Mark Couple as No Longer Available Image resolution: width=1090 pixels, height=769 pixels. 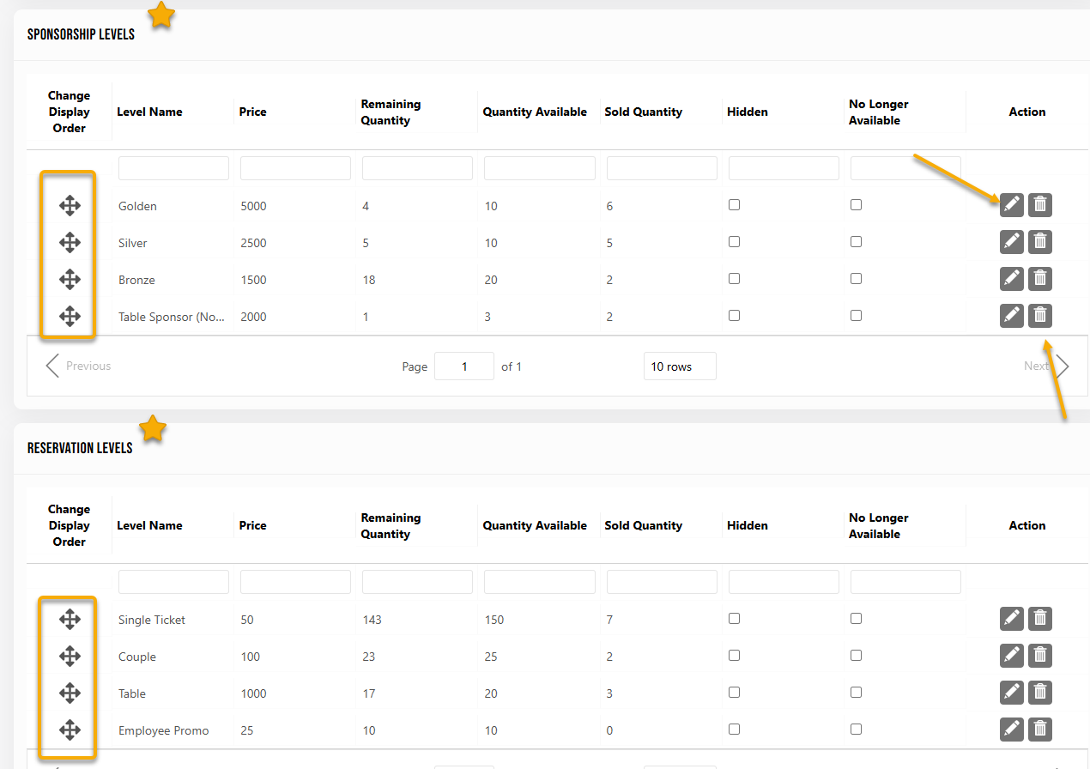[856, 656]
